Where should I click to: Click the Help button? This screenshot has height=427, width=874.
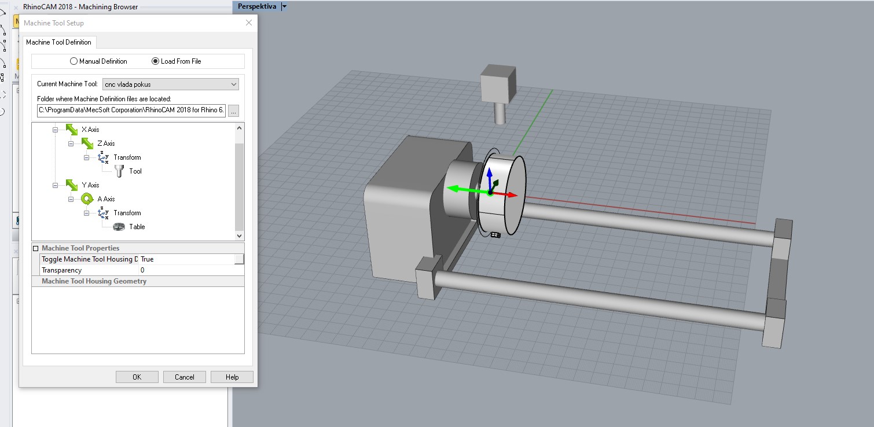(232, 377)
